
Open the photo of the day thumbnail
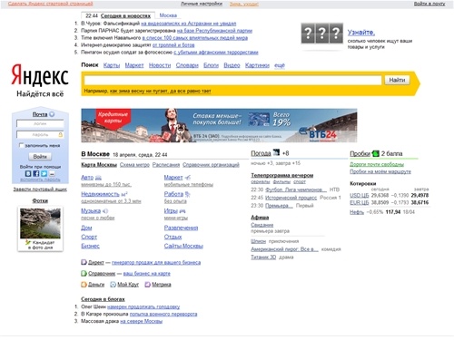click(40, 224)
